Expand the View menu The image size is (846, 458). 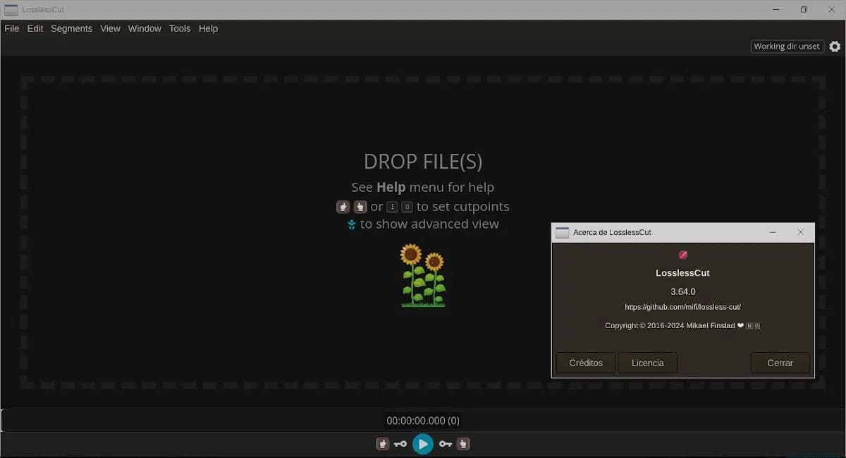point(110,29)
